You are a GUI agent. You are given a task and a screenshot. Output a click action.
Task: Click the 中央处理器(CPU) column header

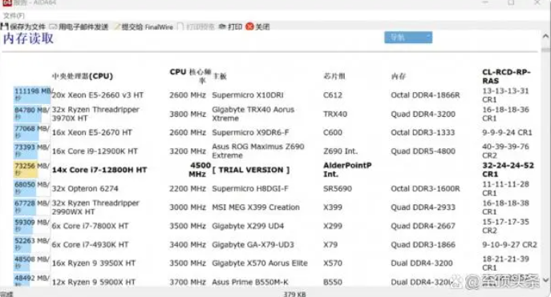point(83,76)
